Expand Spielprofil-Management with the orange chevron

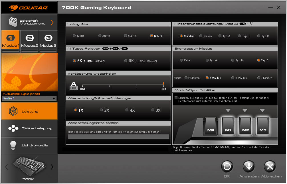pyautogui.click(x=52, y=23)
